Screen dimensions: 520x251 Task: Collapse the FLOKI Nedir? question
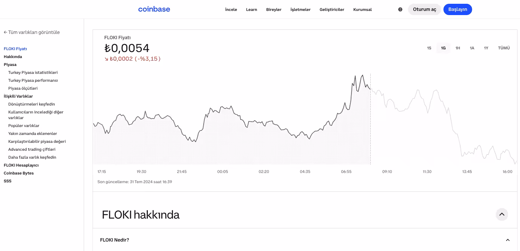(508, 240)
